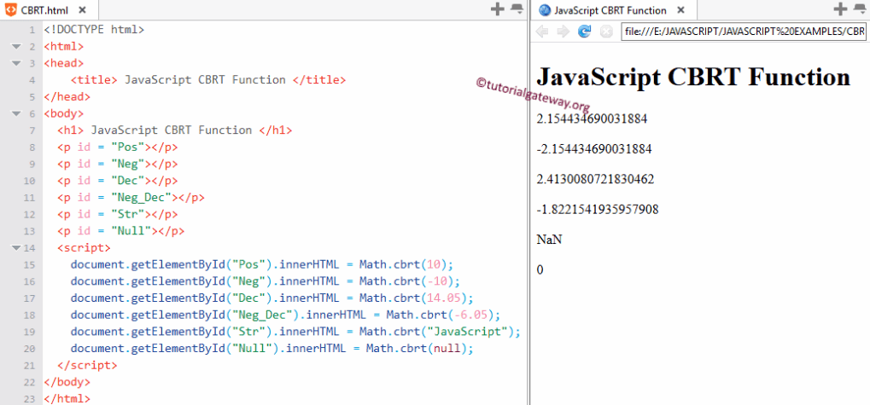Click the closing </body> tag
This screenshot has height=405, width=870.
(x=67, y=382)
